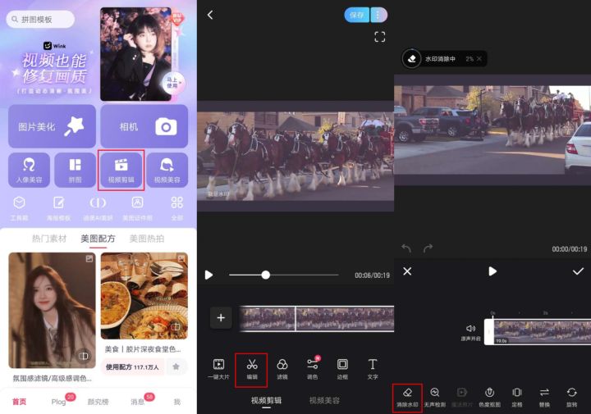Click the timeline playhead on clip strip
Screen dimensions: 591x414
pos(295,318)
